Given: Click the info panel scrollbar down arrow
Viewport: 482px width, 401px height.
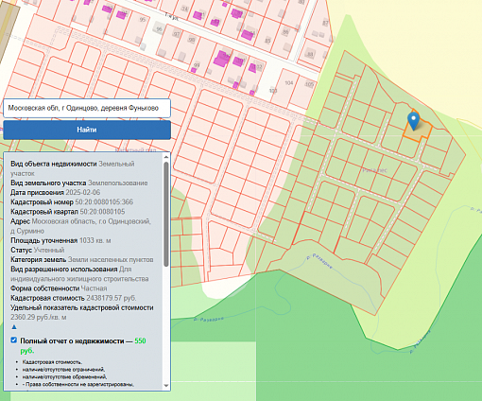Looking at the screenshot, I should click(166, 386).
